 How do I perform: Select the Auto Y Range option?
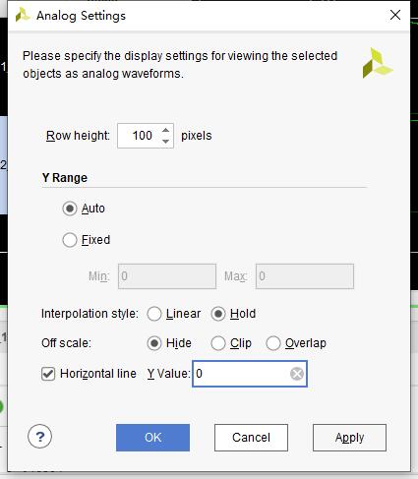coord(70,209)
